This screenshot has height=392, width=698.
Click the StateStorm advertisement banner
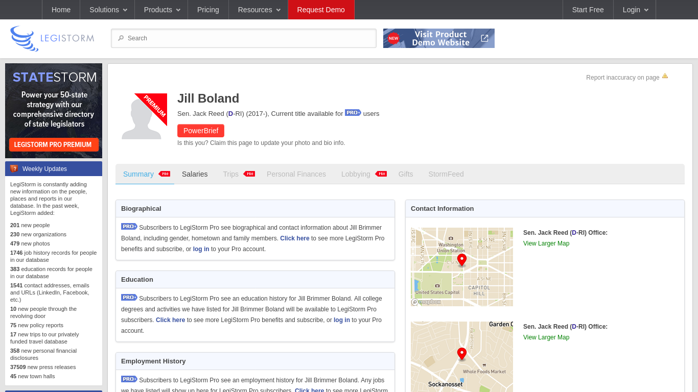[54, 111]
